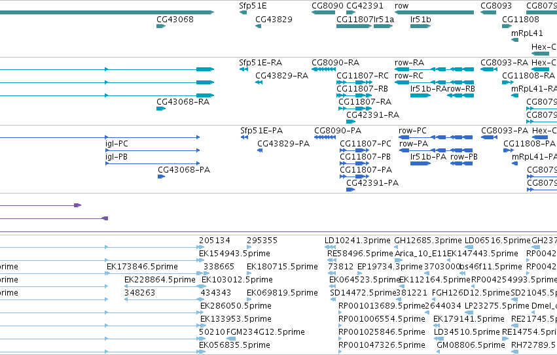Screen dimensions: 557x355
Task: Click the CG11807-PC protein label
Action: (x=365, y=144)
